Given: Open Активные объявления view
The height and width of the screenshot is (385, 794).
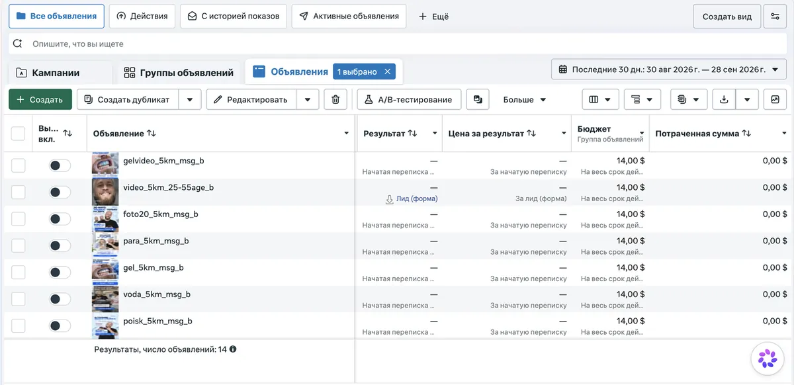Looking at the screenshot, I should click(349, 16).
